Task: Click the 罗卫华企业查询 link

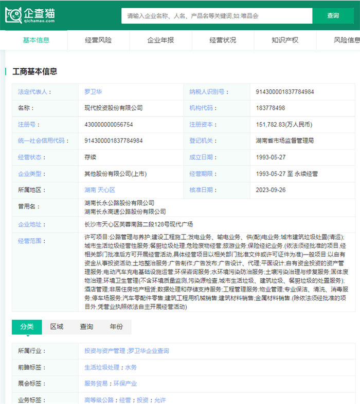Action: [x=148, y=351]
